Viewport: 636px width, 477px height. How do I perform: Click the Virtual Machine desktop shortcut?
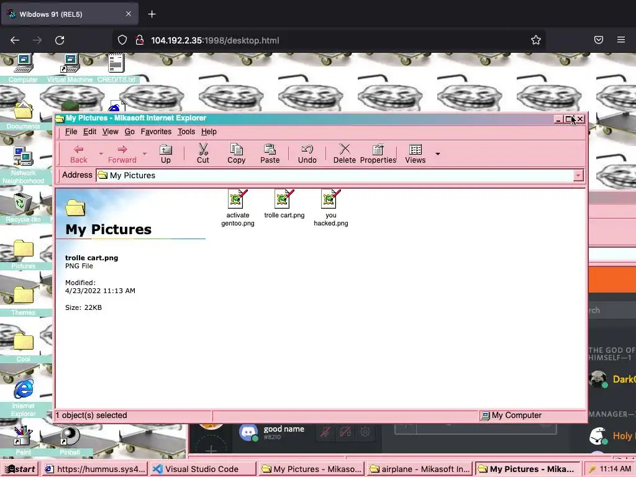(70, 68)
